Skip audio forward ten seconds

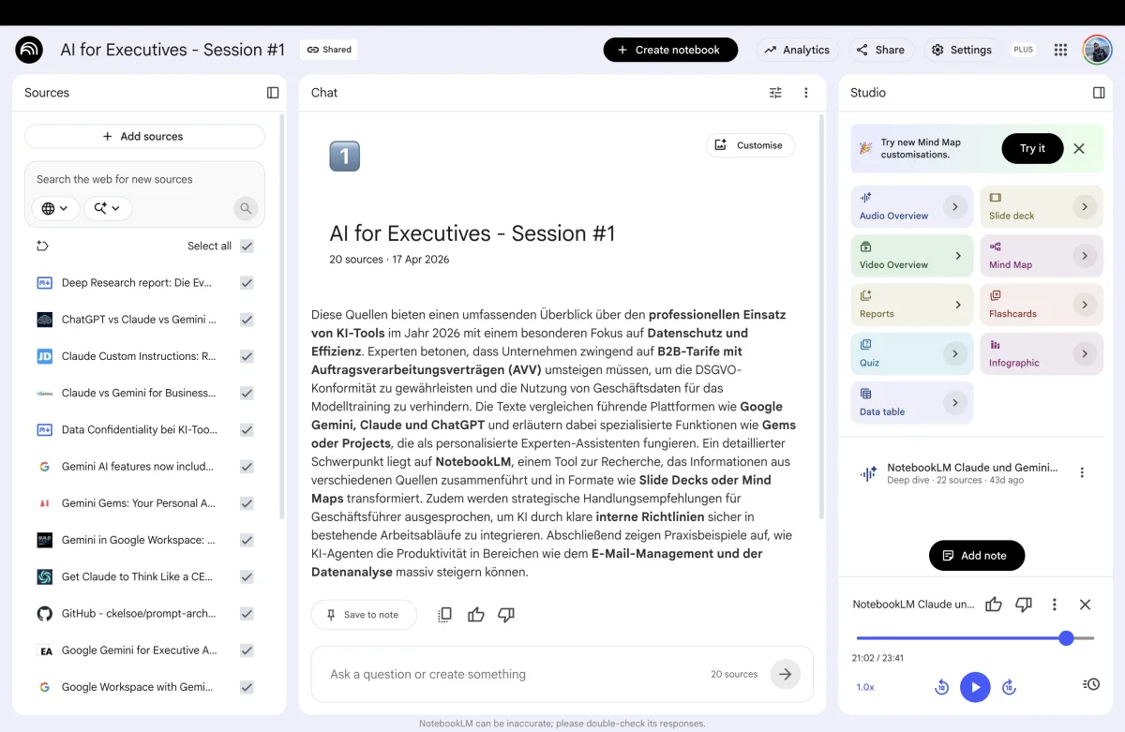point(1009,687)
